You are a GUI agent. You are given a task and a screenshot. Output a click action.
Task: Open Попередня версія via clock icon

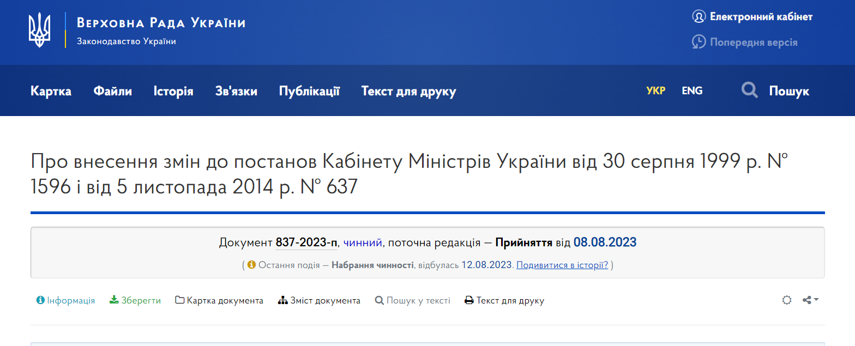click(x=699, y=42)
